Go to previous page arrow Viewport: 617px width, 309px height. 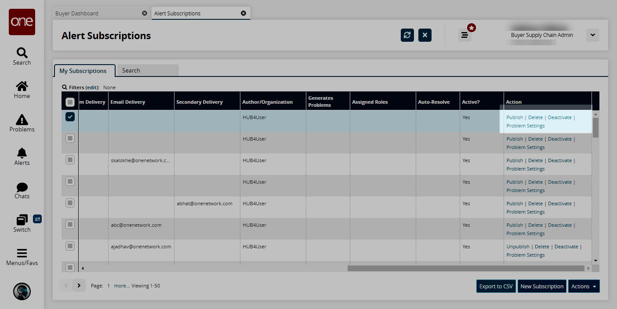click(x=66, y=286)
